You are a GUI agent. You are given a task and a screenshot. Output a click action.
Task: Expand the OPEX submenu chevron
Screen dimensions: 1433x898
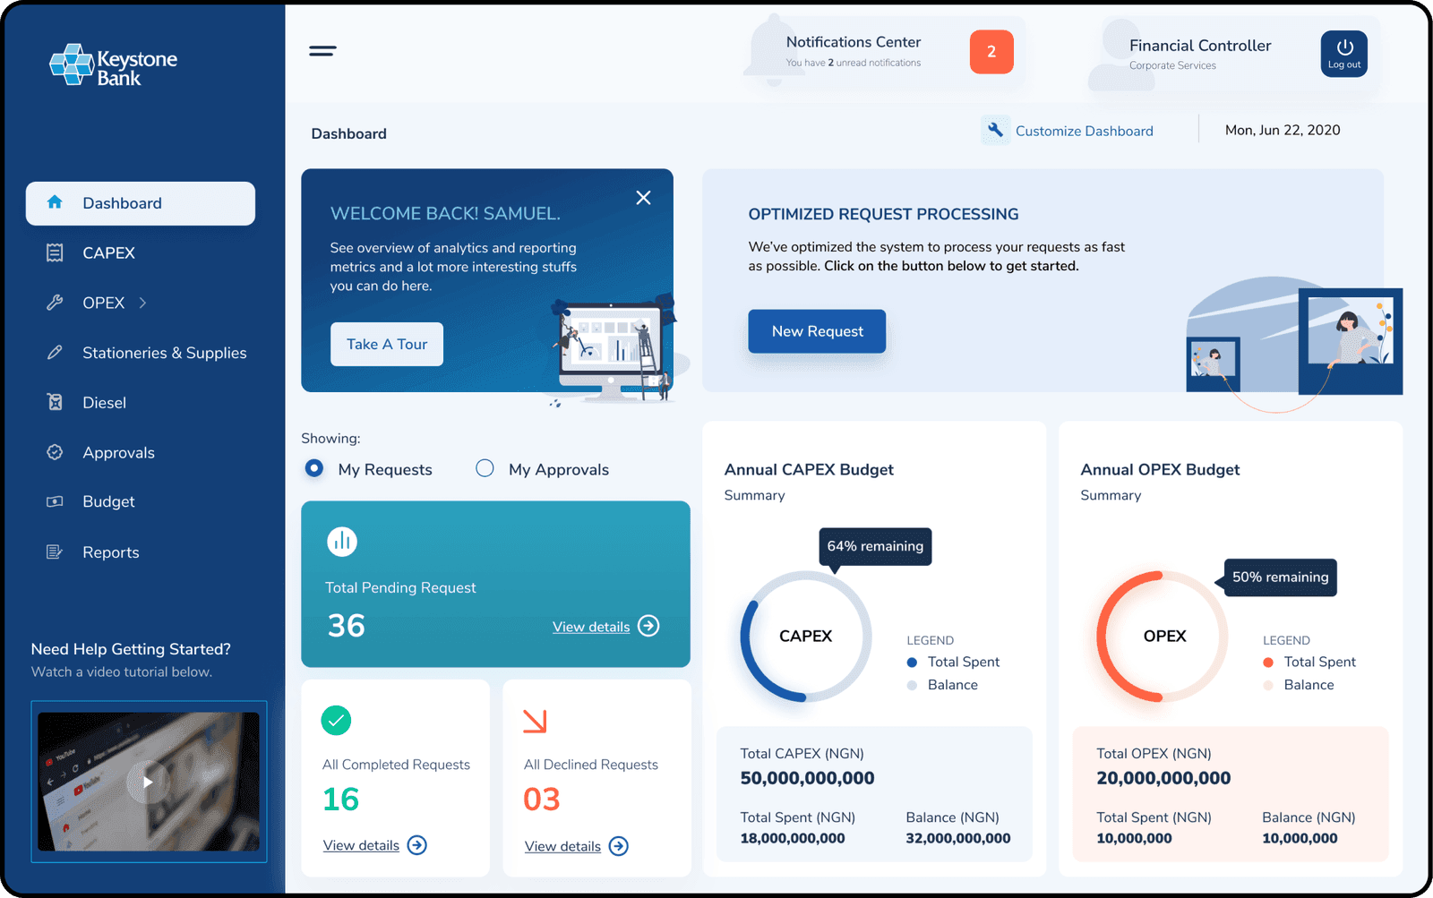(x=142, y=303)
